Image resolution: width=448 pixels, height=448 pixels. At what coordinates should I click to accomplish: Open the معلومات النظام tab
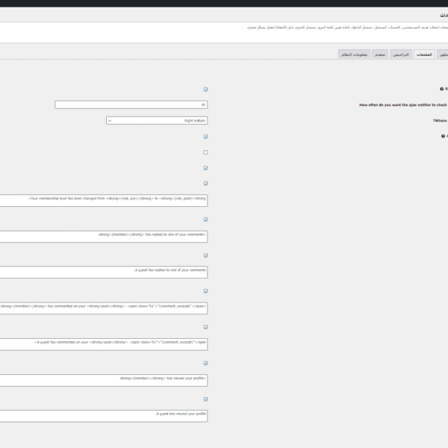[354, 55]
